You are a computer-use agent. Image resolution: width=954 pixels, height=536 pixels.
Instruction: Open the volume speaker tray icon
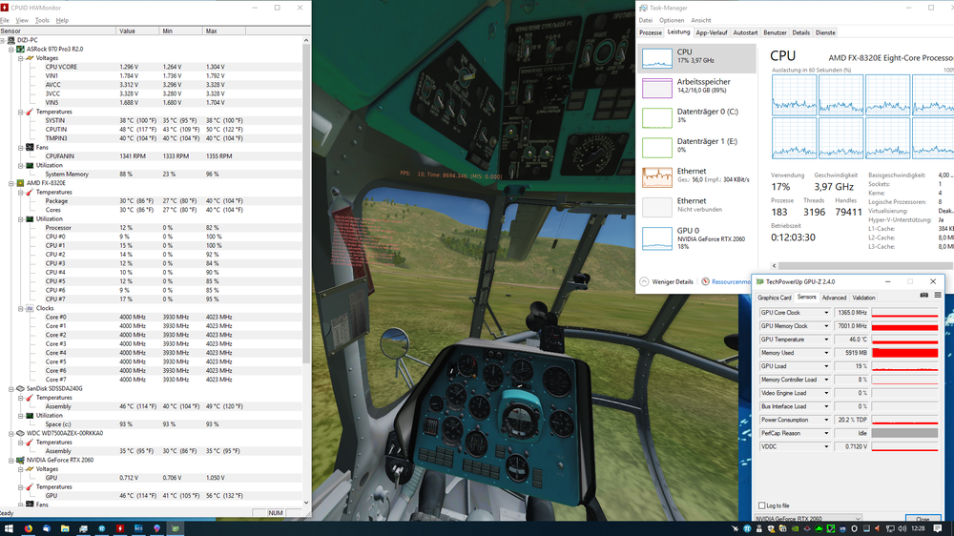click(902, 528)
